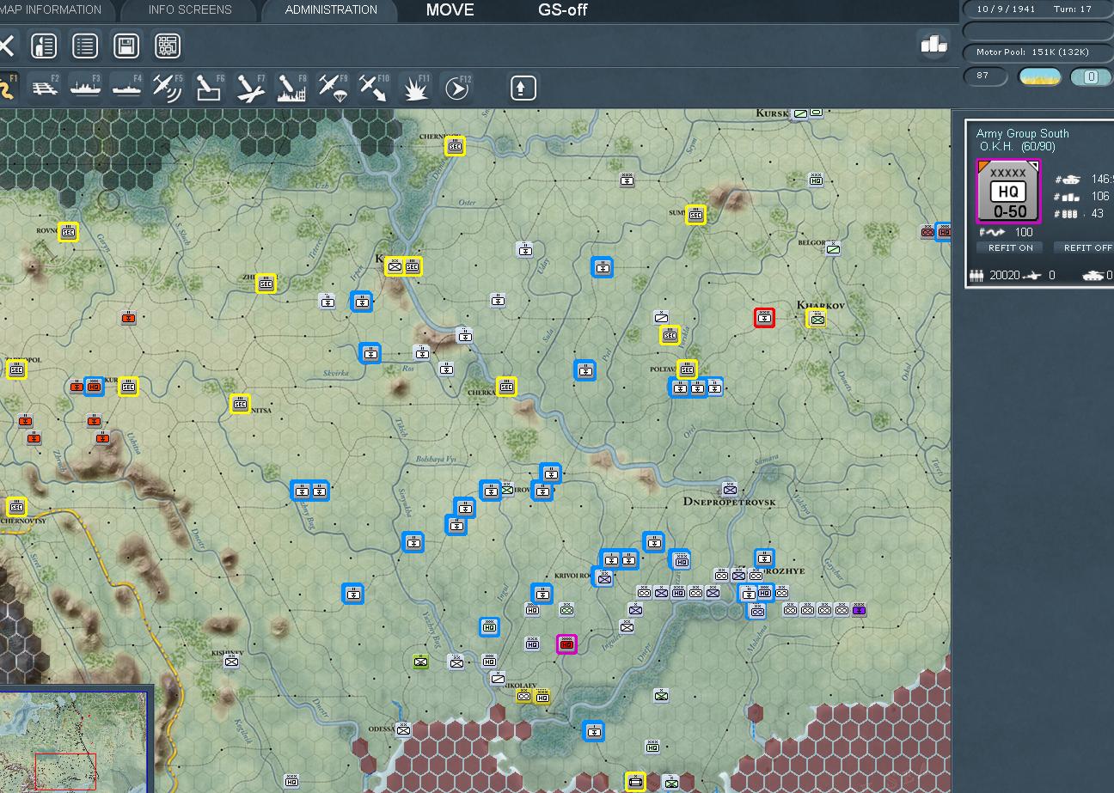Activate the F10 air transfer mode

point(374,88)
